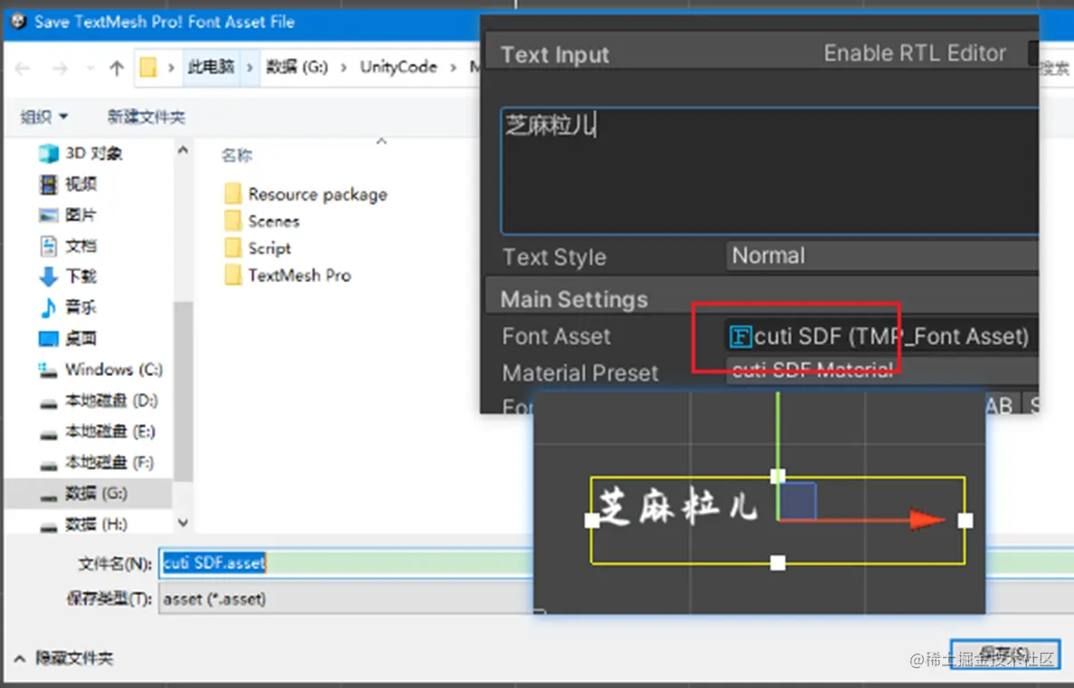Open the Resource package folder
The height and width of the screenshot is (688, 1074).
(306, 194)
